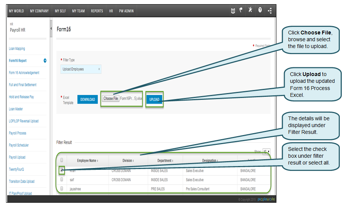Screen dimensions: 344x205
Task: Uncheck the checkbox for kiran row
Action: click(x=62, y=170)
